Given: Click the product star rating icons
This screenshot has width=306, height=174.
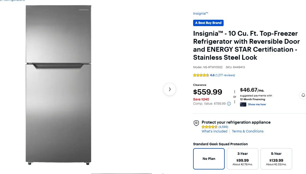Looking at the screenshot, I should coord(201,75).
